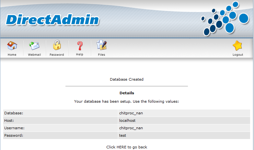Click the Password label in toolbar
The height and width of the screenshot is (150, 254).
[57, 55]
